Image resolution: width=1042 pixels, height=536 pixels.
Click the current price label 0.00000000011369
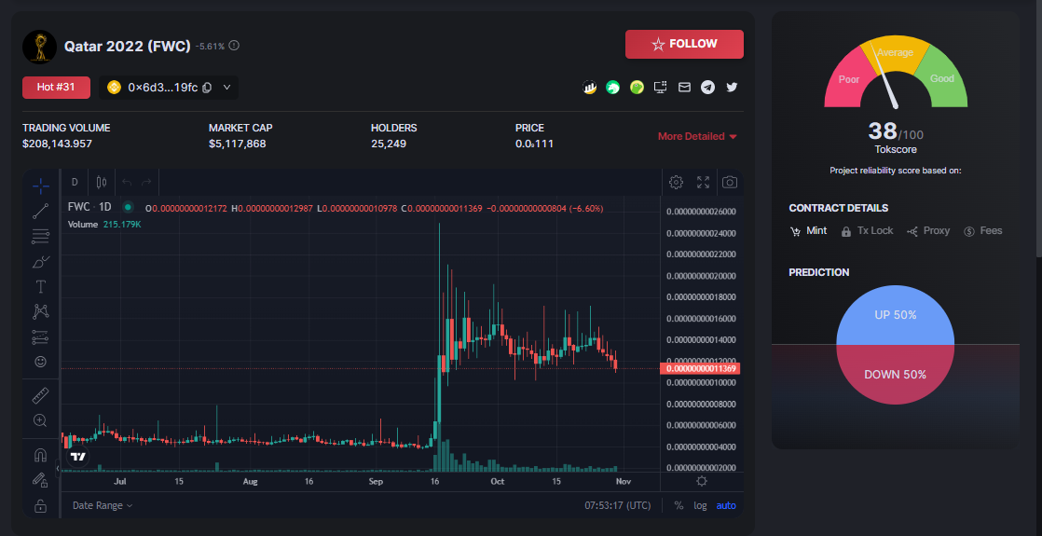point(700,368)
